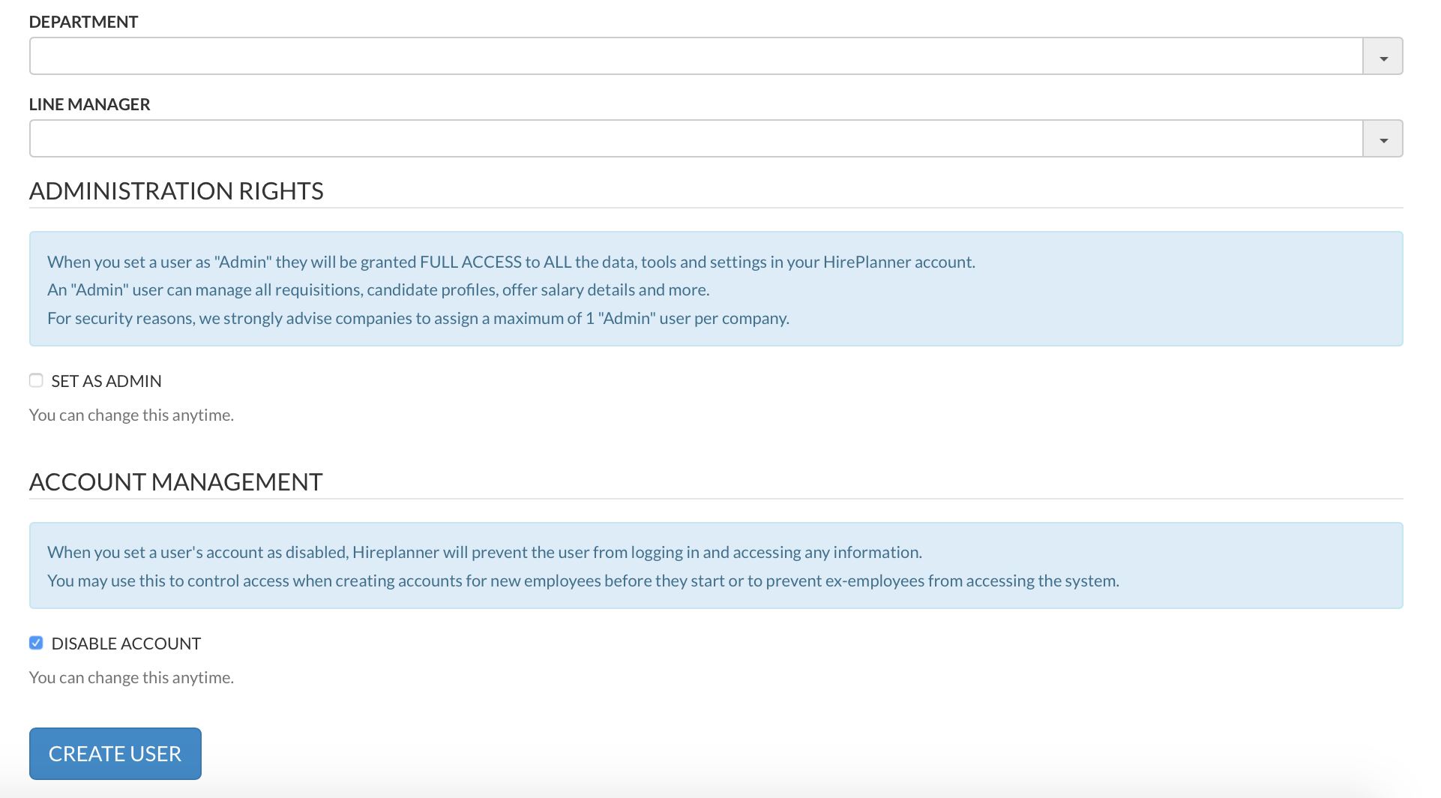Image resolution: width=1441 pixels, height=798 pixels.
Task: Click the Administration Rights heading
Action: [176, 191]
